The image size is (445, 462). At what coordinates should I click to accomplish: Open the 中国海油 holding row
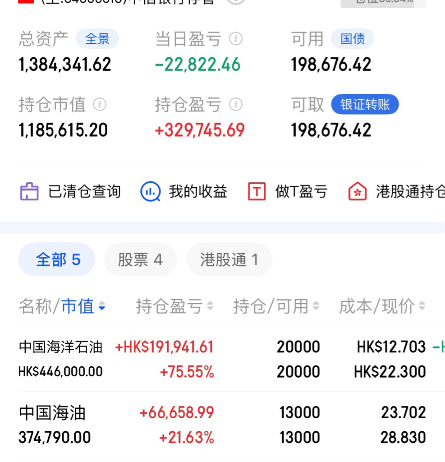pos(222,425)
